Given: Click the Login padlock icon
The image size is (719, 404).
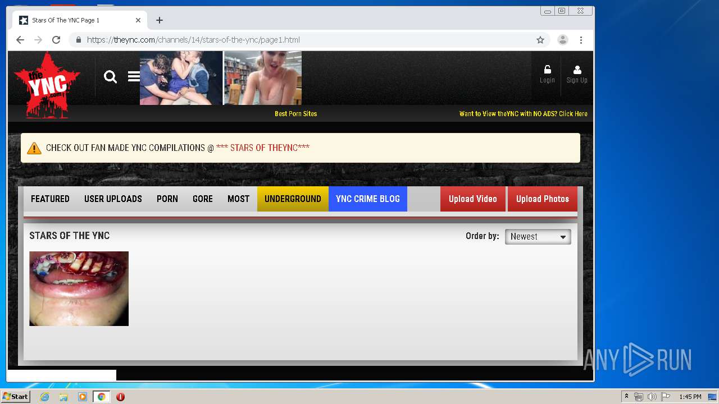Looking at the screenshot, I should click(x=547, y=70).
